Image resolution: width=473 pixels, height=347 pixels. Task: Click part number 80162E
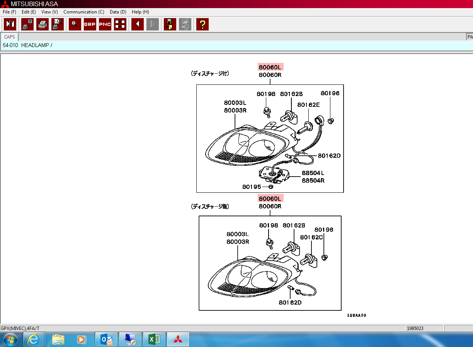click(x=308, y=105)
